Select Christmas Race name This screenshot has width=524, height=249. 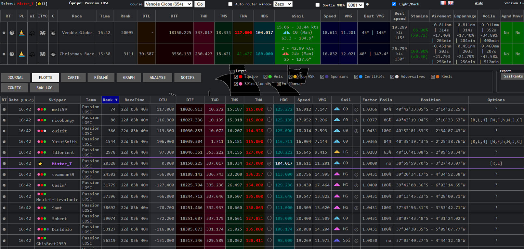pyautogui.click(x=77, y=54)
